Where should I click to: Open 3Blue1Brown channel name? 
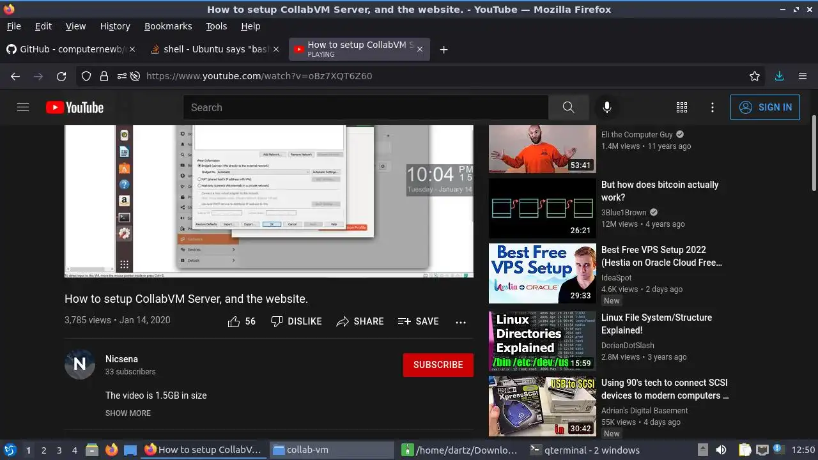coord(624,213)
